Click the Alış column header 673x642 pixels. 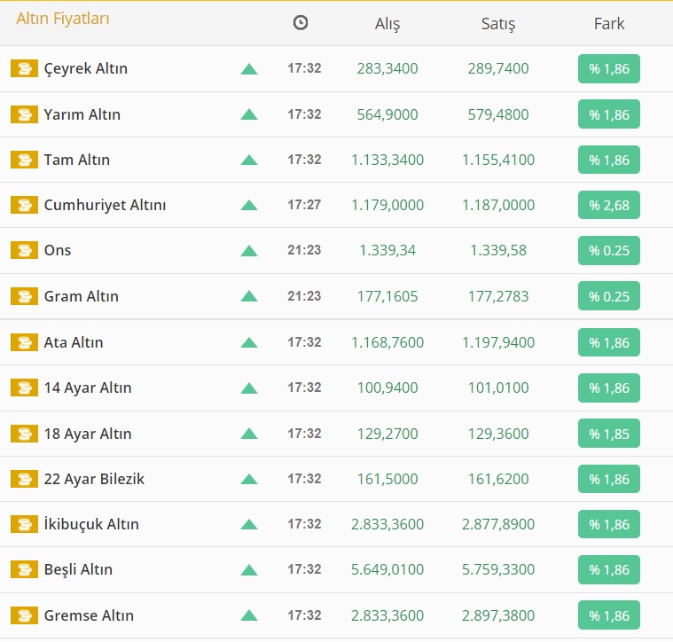pos(387,24)
